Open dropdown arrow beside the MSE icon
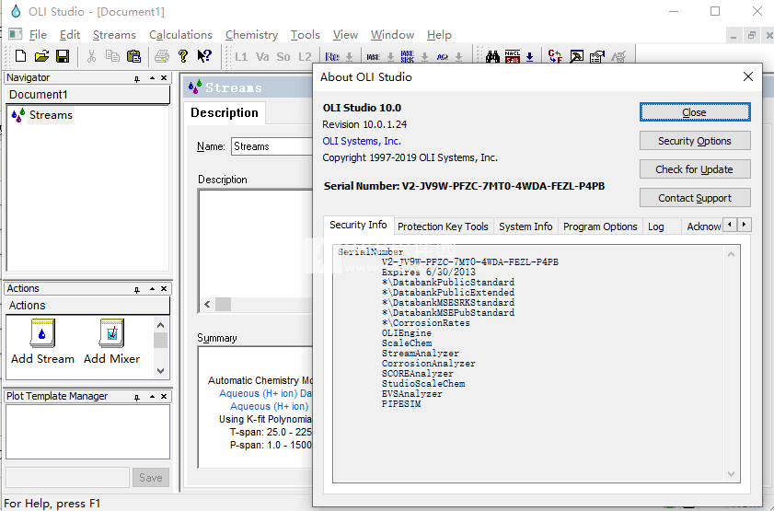This screenshot has height=511, width=774. coord(390,57)
